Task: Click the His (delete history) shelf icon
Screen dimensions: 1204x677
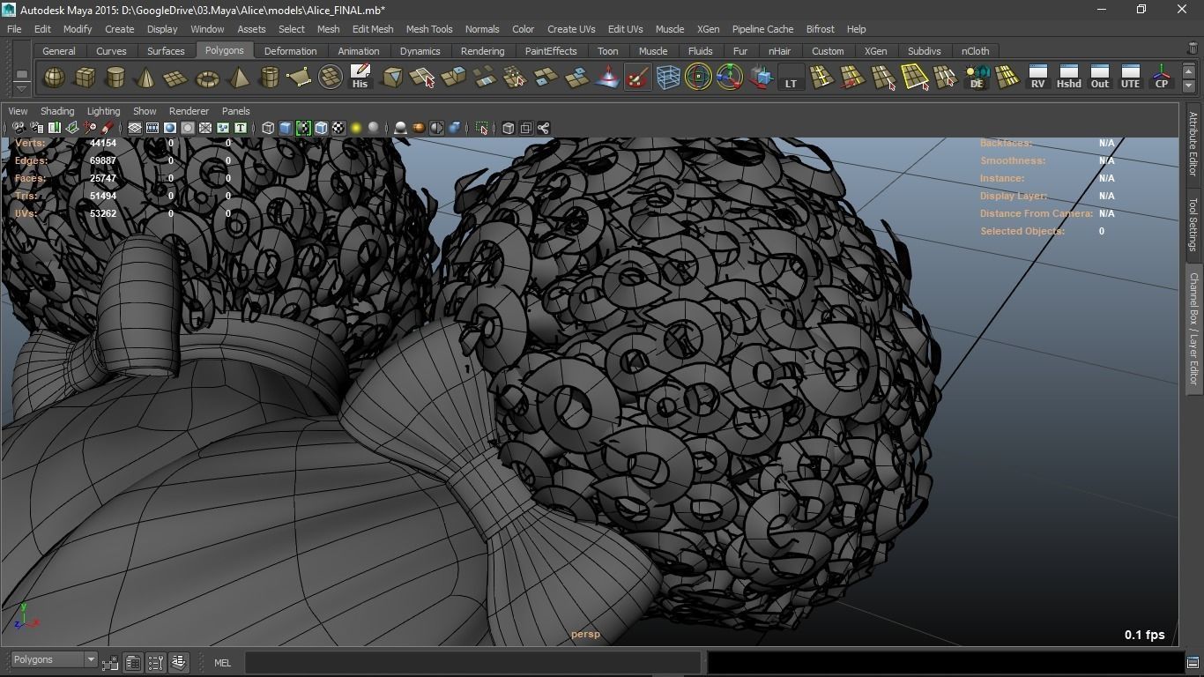Action: 360,78
